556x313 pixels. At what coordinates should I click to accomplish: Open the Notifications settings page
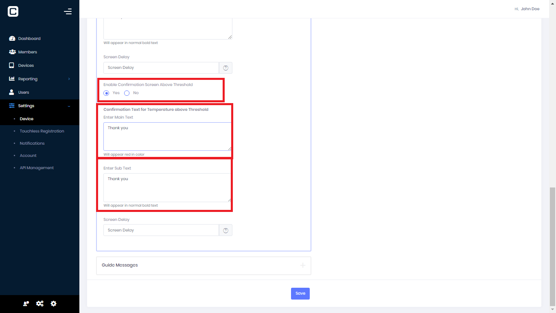coord(32,143)
